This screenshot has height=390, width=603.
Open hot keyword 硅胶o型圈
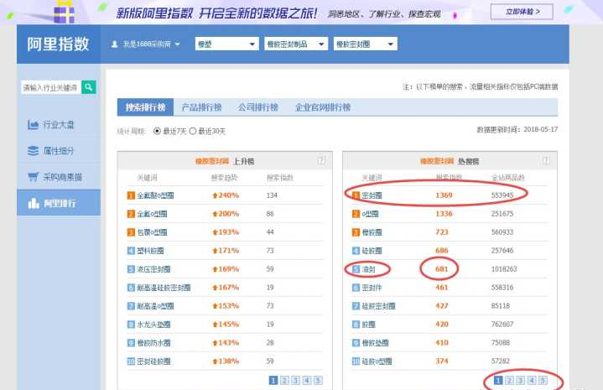(x=377, y=361)
